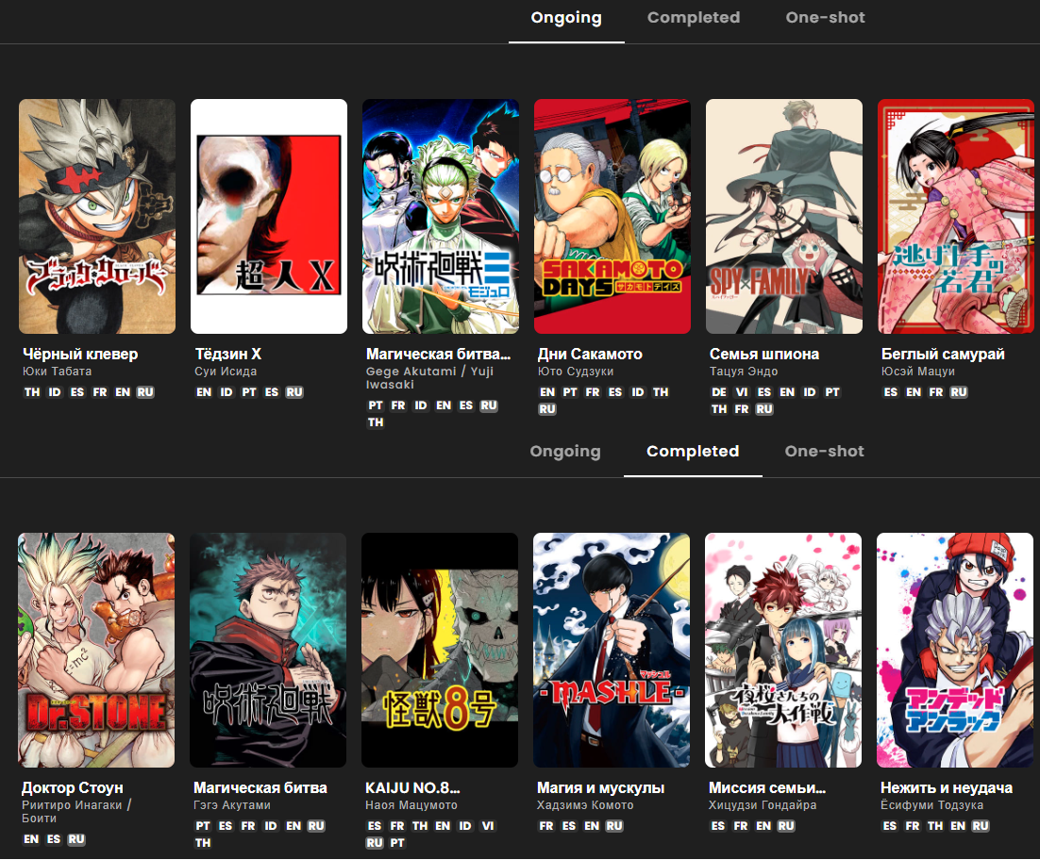Click the title Беглый самурай
This screenshot has width=1040, height=860.
(x=943, y=354)
